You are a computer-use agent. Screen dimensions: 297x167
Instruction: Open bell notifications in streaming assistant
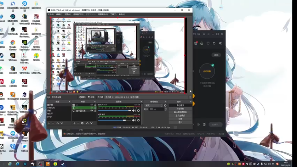214,43
